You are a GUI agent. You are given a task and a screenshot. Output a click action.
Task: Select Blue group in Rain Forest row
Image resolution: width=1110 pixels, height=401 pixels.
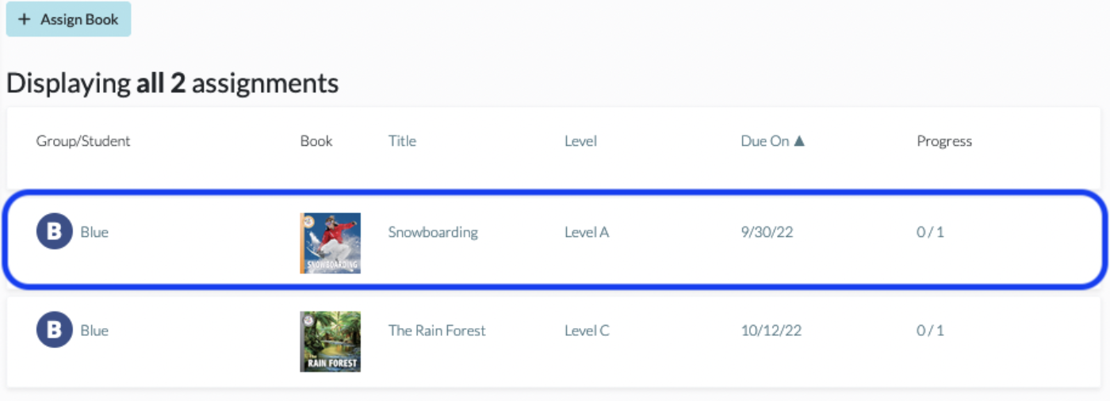coord(94,330)
